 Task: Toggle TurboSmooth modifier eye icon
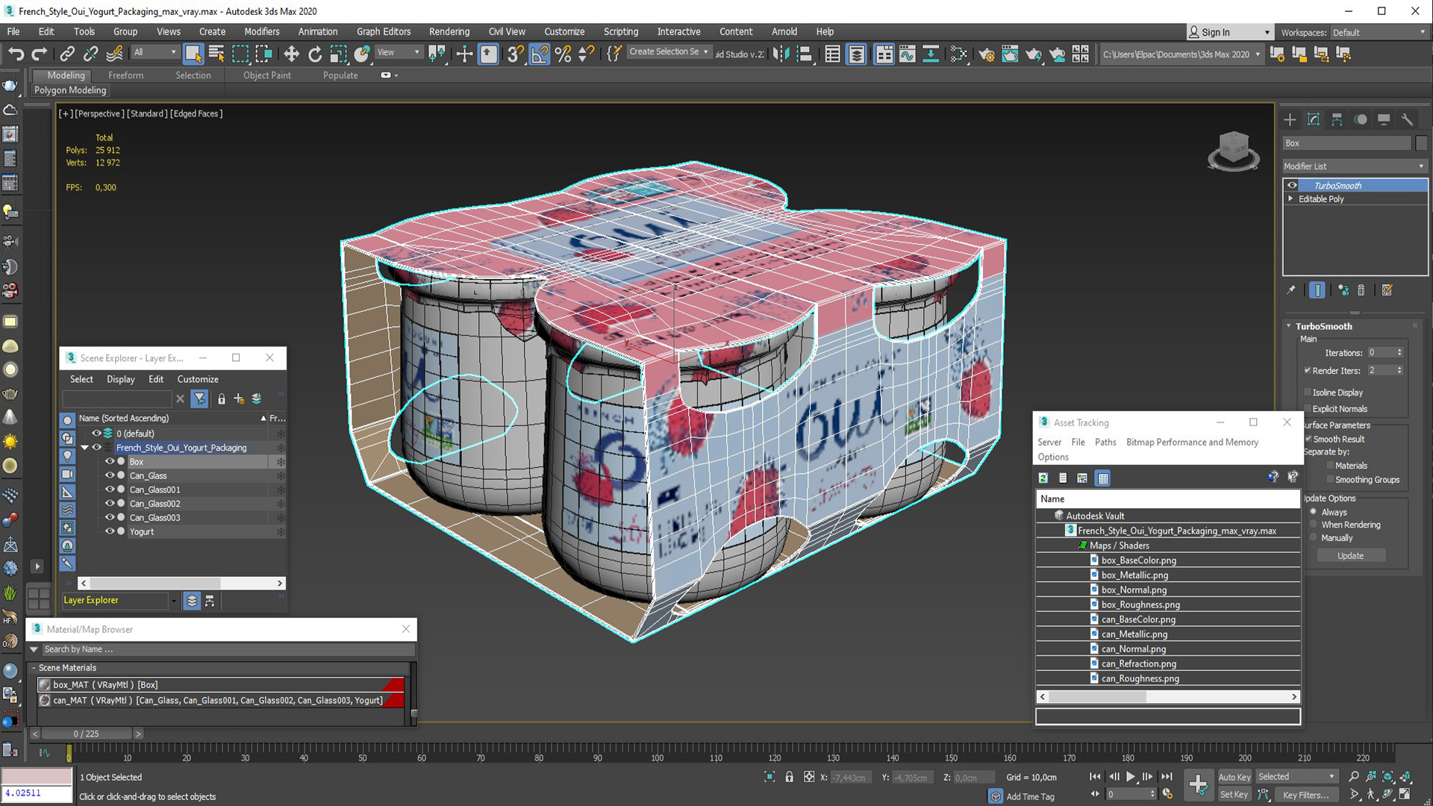(1292, 185)
